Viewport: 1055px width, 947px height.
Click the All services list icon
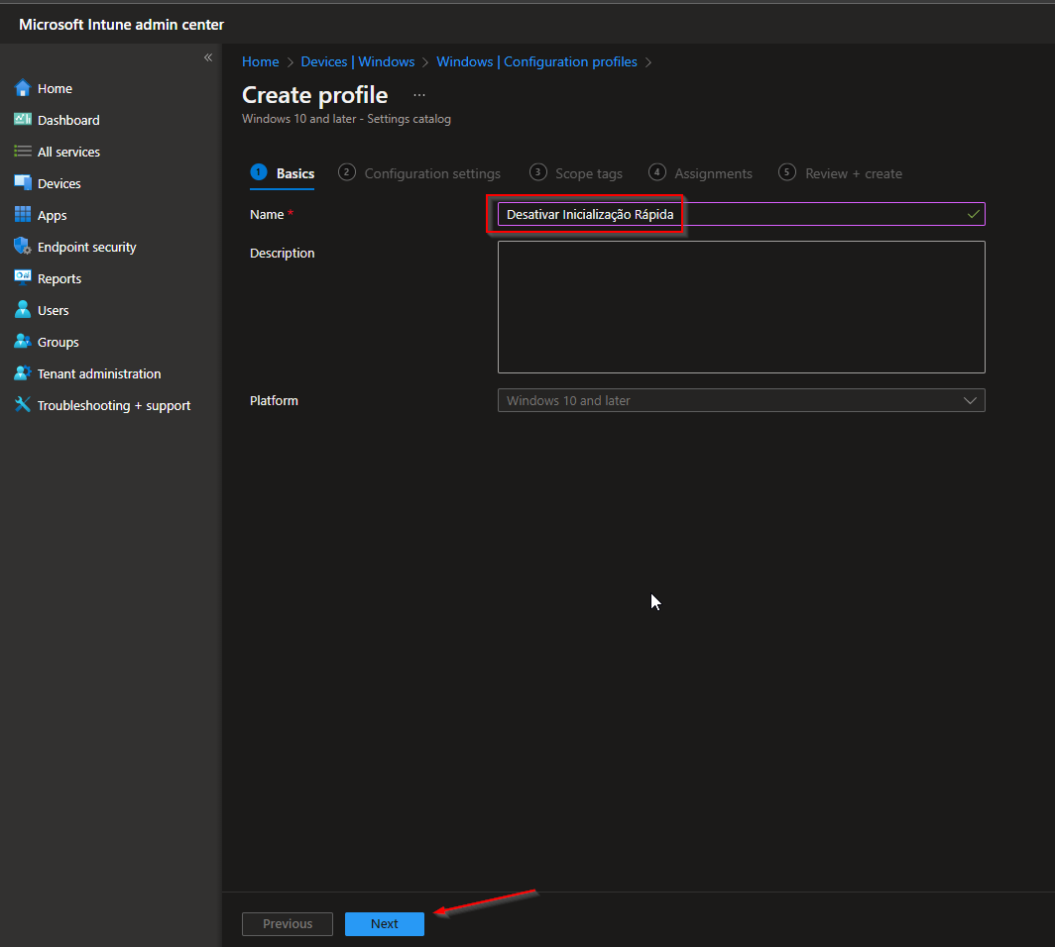pos(22,152)
